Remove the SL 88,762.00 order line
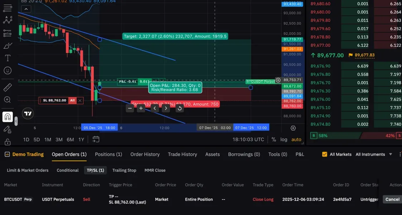 click(80, 100)
